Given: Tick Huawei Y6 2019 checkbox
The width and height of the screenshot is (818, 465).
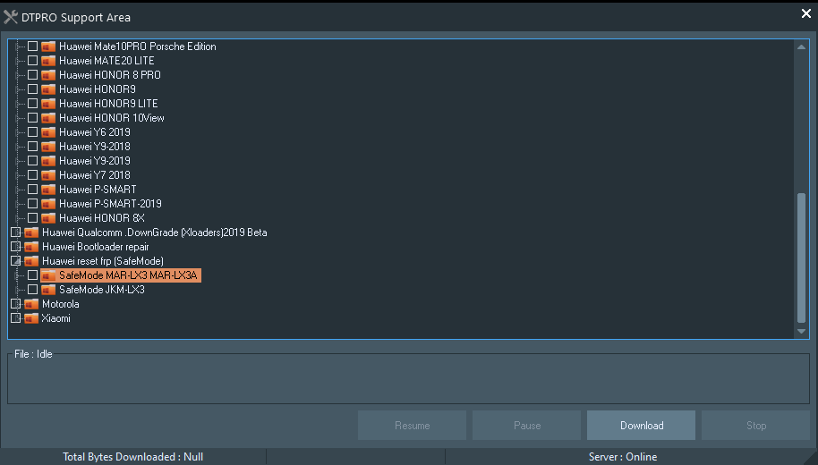Looking at the screenshot, I should click(x=32, y=132).
